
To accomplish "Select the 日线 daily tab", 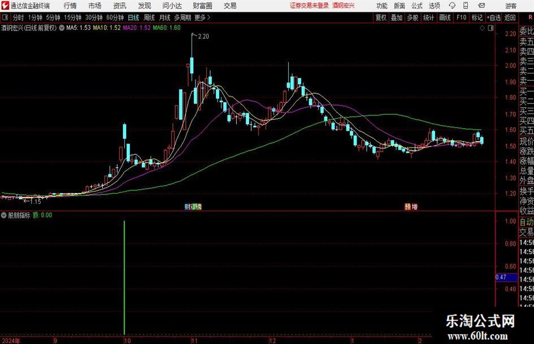I will (x=133, y=18).
